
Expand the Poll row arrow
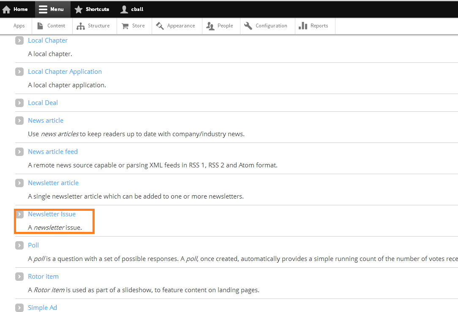19,245
